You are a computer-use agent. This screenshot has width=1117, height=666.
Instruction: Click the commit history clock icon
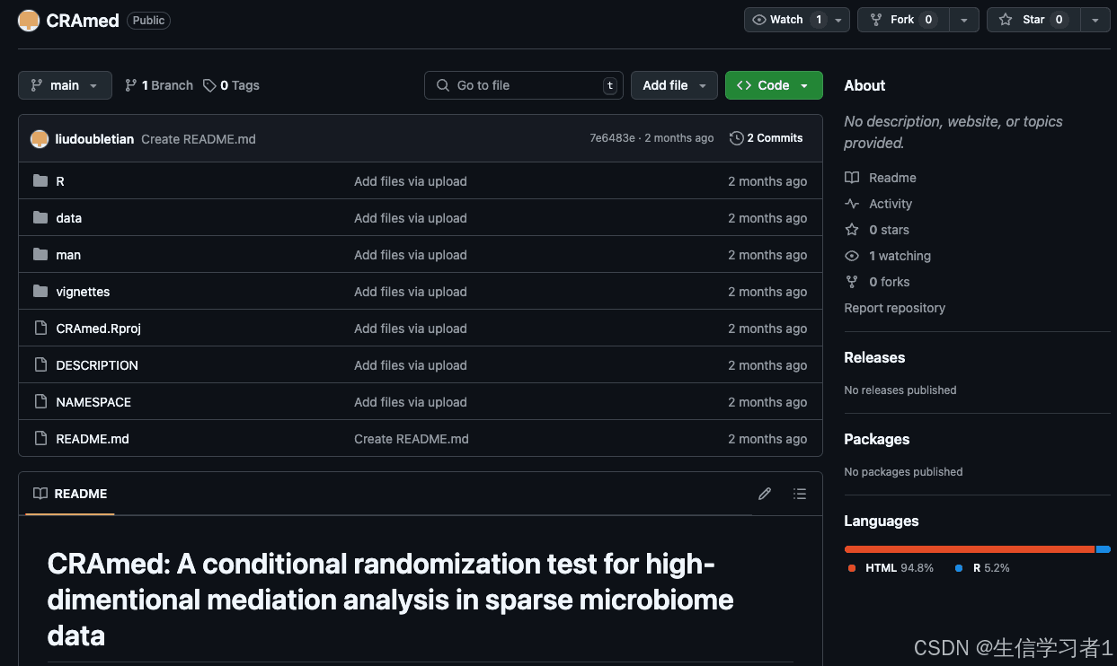click(737, 138)
